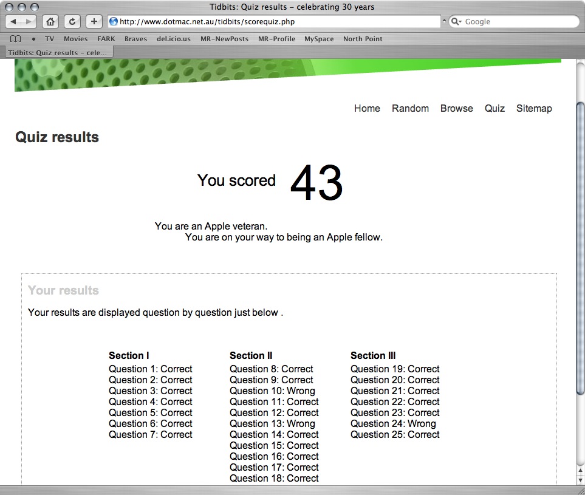The width and height of the screenshot is (585, 495).
Task: Click the Section II heading
Action: point(251,355)
